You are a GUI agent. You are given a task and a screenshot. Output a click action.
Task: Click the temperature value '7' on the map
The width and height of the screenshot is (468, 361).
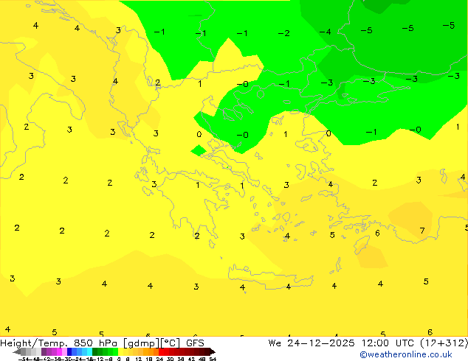(422, 231)
